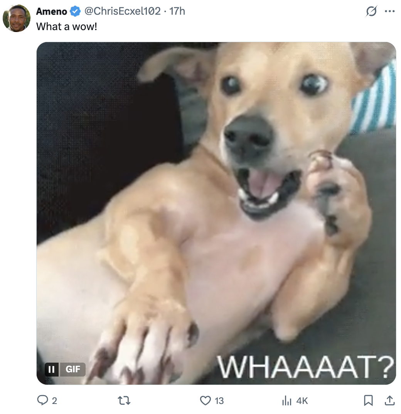Click the reply speech bubble icon
The image size is (401, 414).
(x=42, y=400)
